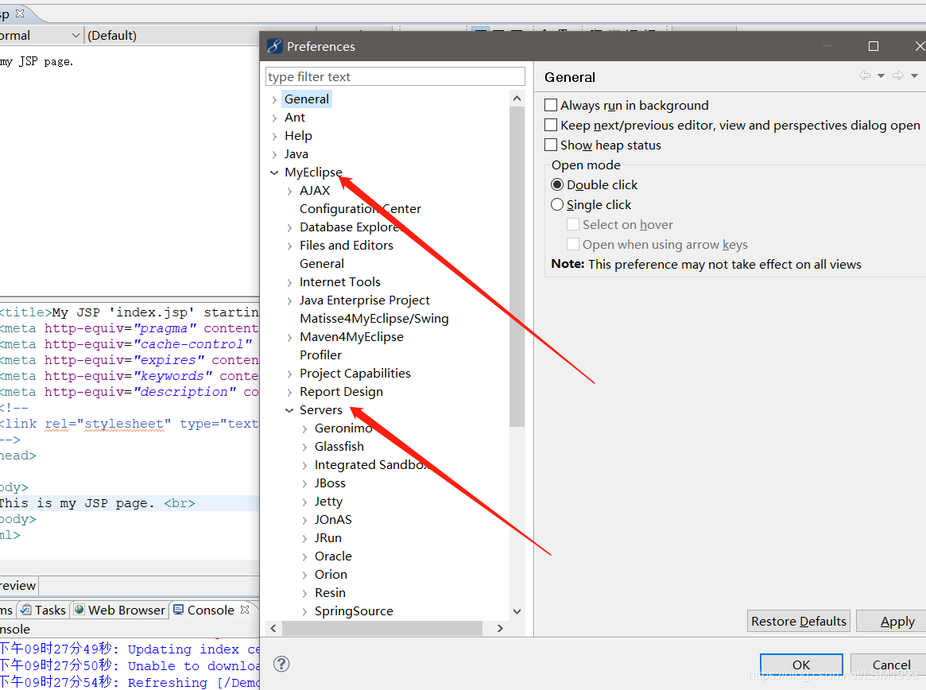Click the Preferences window title icon
The width and height of the screenshot is (926, 690).
click(x=274, y=46)
